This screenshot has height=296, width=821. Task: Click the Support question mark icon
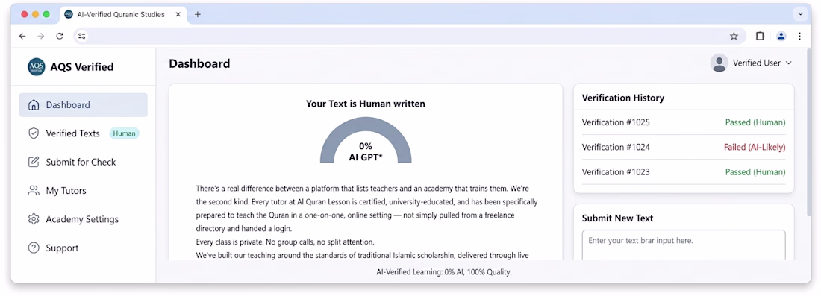[34, 248]
